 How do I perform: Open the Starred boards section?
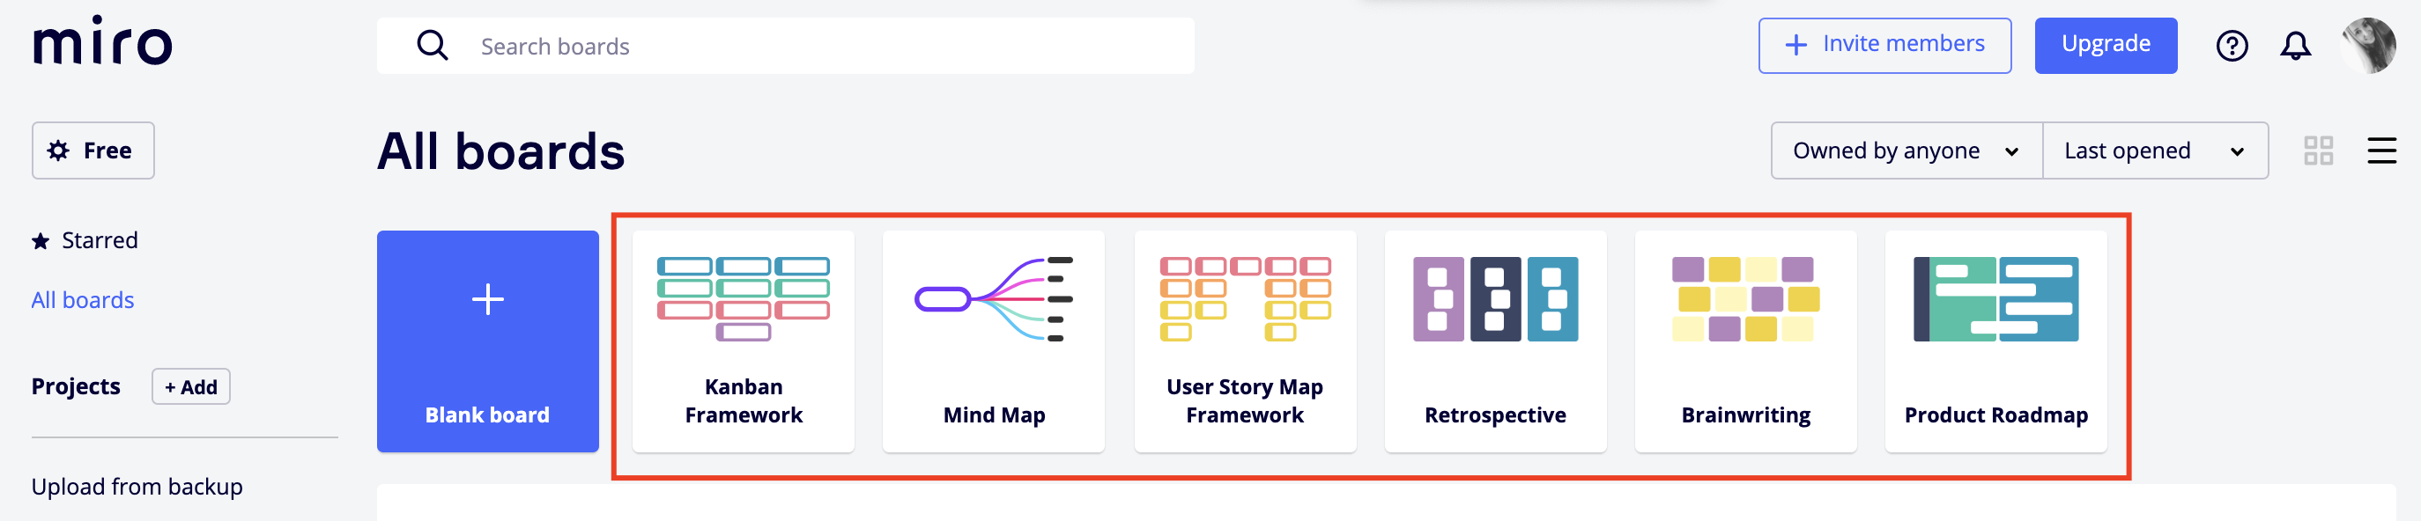coord(99,240)
